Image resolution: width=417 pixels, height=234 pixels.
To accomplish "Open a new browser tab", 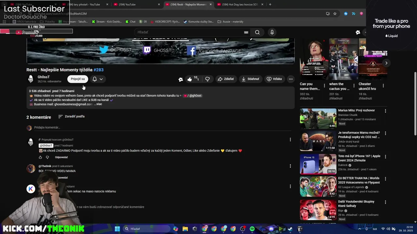I will click(x=270, y=5).
